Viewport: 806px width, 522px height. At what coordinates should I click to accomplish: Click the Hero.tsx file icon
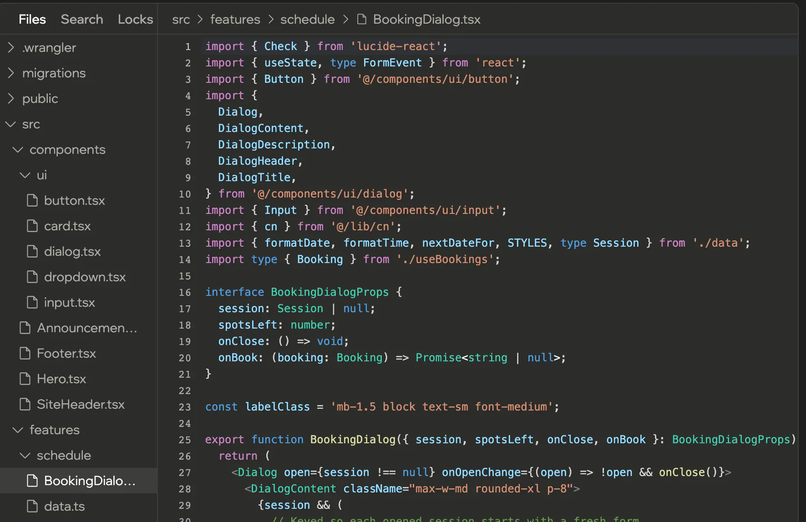[x=25, y=379]
